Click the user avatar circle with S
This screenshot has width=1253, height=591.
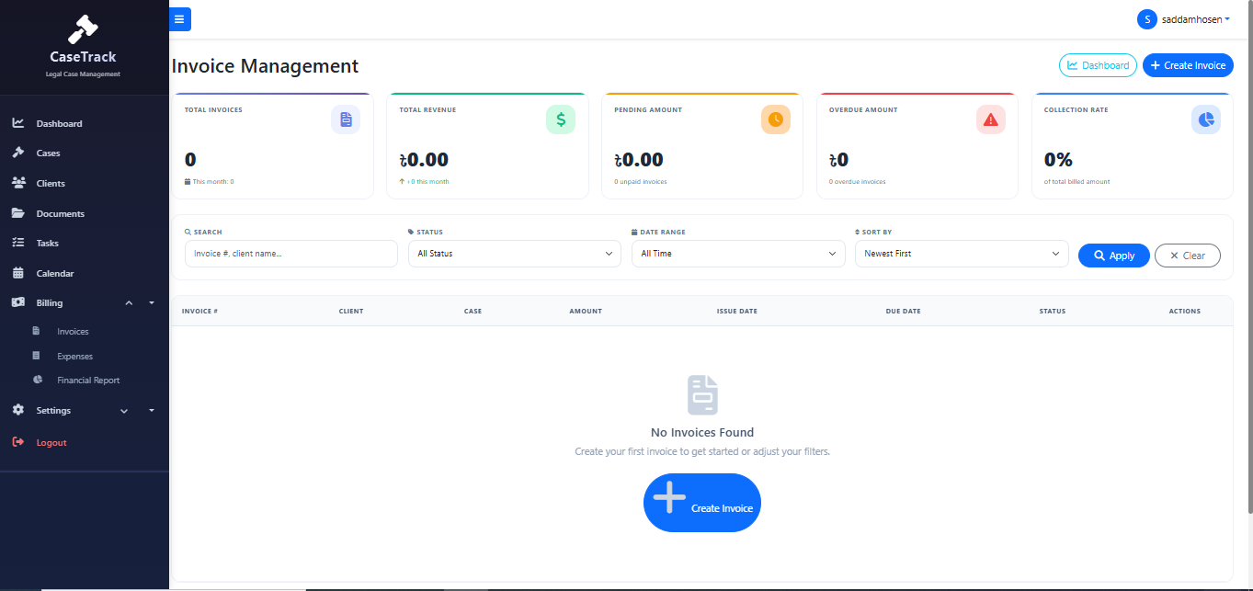[x=1147, y=19]
